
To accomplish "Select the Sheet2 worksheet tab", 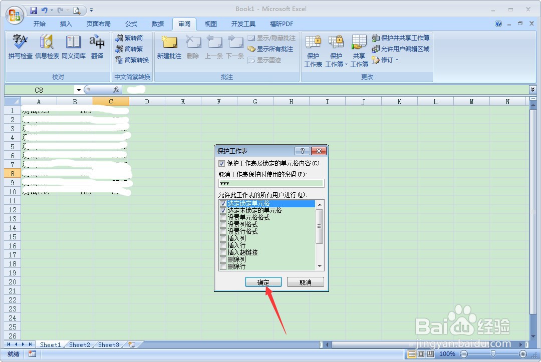I will click(x=79, y=344).
